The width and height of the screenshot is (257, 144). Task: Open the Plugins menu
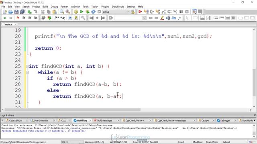[x=105, y=6]
